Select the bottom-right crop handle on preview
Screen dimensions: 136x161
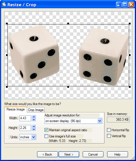tap(130, 87)
